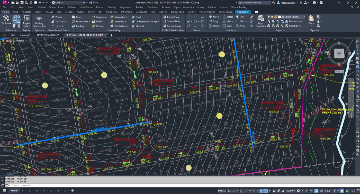The image size is (360, 194).
Task: Close the RE-PJ-GAC-IND-10-01-PI-TER-R00 tab
Action: 105,35
